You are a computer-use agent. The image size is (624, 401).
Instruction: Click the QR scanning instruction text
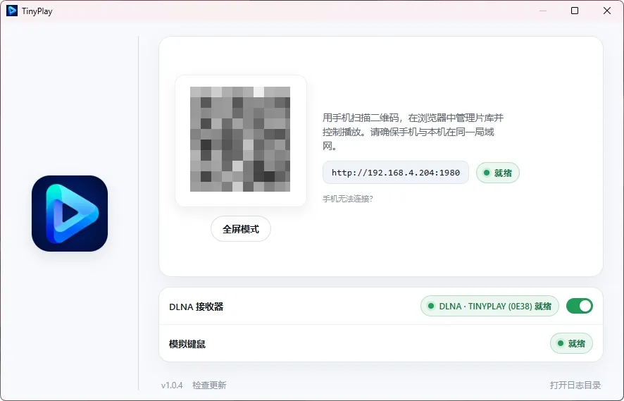(413, 132)
